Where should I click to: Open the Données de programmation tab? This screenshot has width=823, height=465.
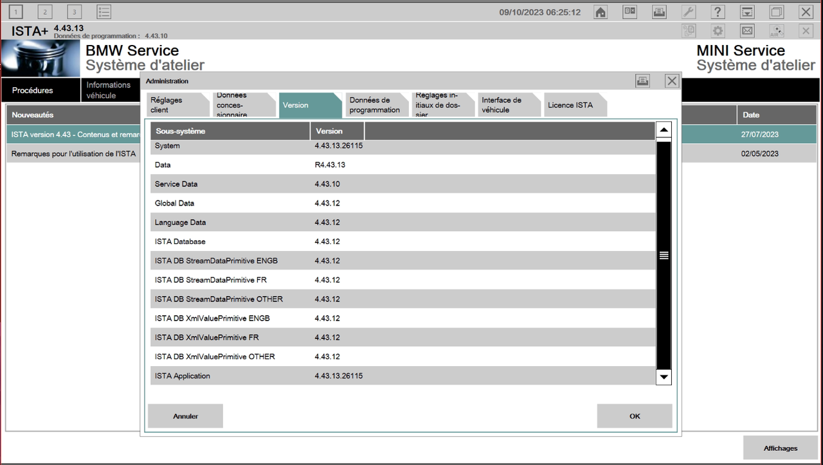pyautogui.click(x=377, y=105)
